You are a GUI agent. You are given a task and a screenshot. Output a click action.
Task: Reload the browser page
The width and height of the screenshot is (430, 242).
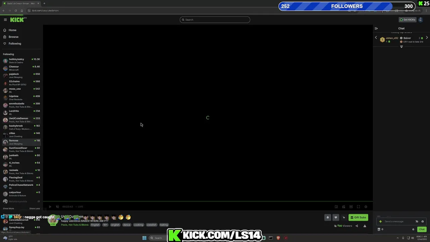coord(15,10)
